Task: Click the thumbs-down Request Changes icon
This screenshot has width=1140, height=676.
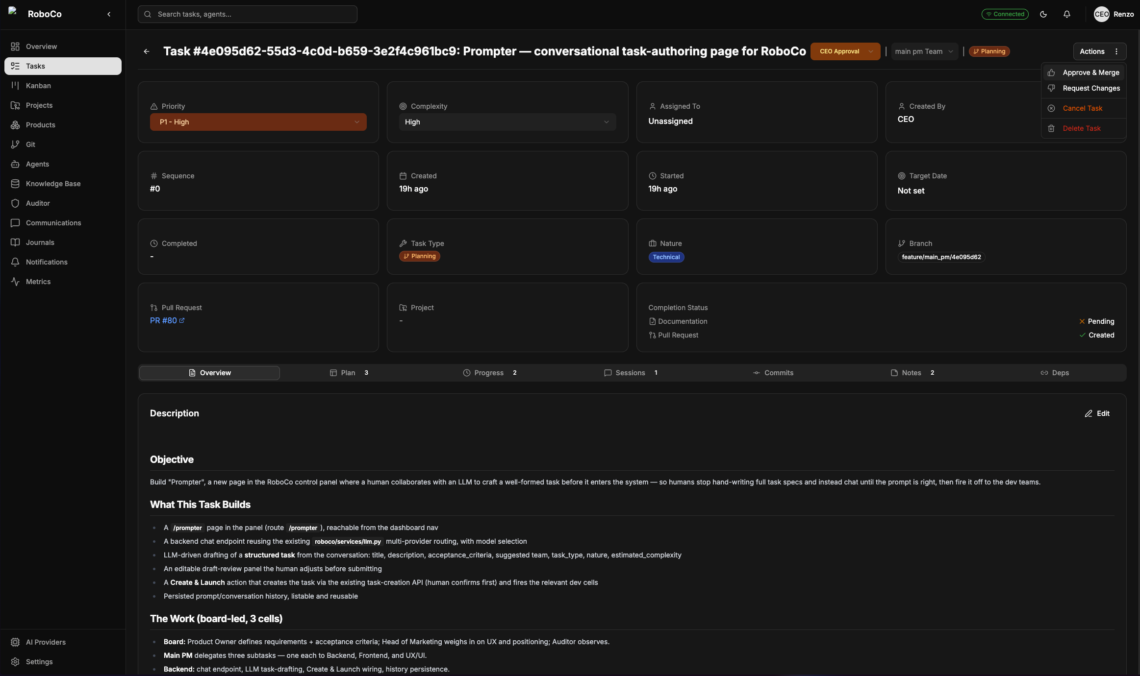Action: [1051, 88]
